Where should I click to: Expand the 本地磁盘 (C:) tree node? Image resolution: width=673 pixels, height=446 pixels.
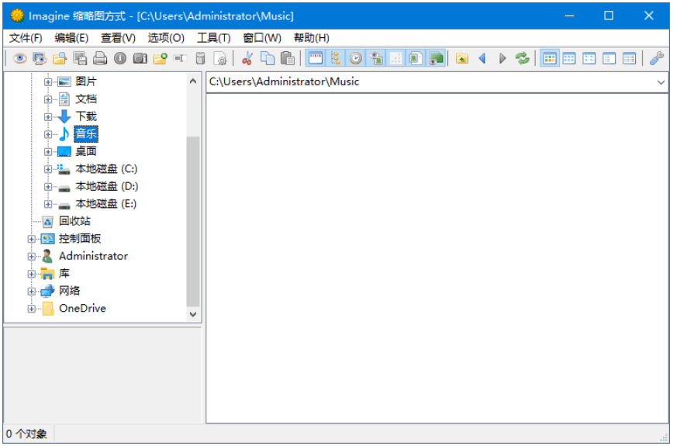pyautogui.click(x=48, y=169)
